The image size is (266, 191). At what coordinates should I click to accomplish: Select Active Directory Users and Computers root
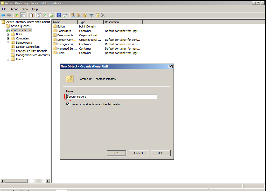[28, 22]
